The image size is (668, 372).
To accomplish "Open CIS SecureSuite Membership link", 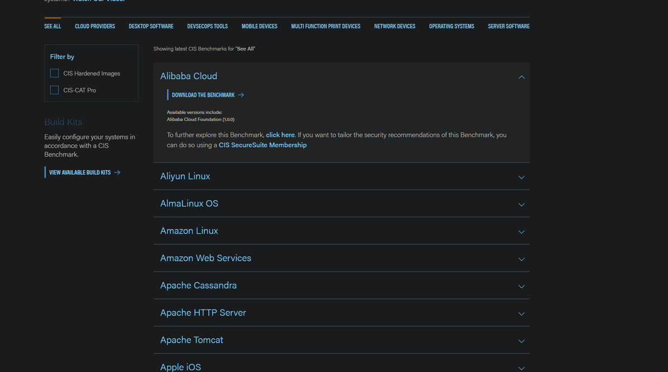I will point(262,145).
